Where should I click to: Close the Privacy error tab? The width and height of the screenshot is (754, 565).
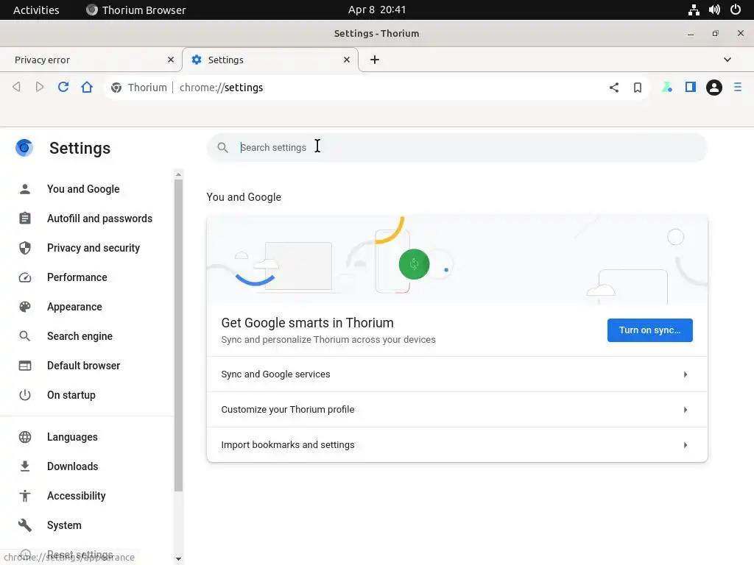(x=171, y=60)
